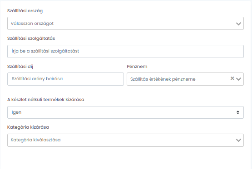
Task: Click the 'Válasszon országot' placeholder text
Action: [32, 24]
